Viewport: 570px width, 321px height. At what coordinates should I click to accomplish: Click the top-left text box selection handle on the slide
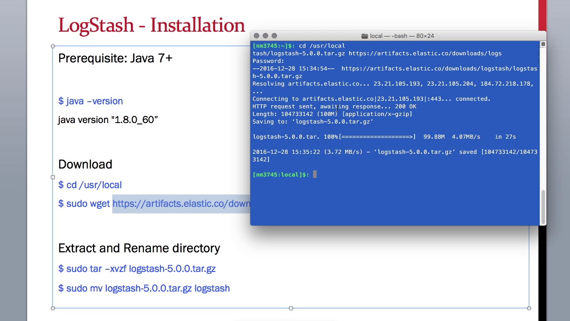53,46
